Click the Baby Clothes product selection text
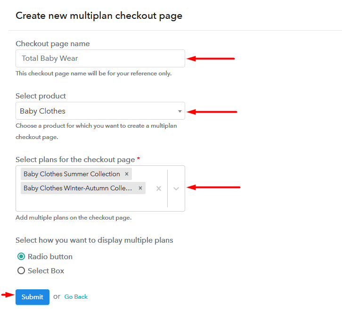 pos(43,111)
